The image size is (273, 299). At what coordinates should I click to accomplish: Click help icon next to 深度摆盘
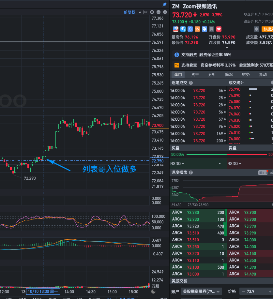[x=191, y=172]
